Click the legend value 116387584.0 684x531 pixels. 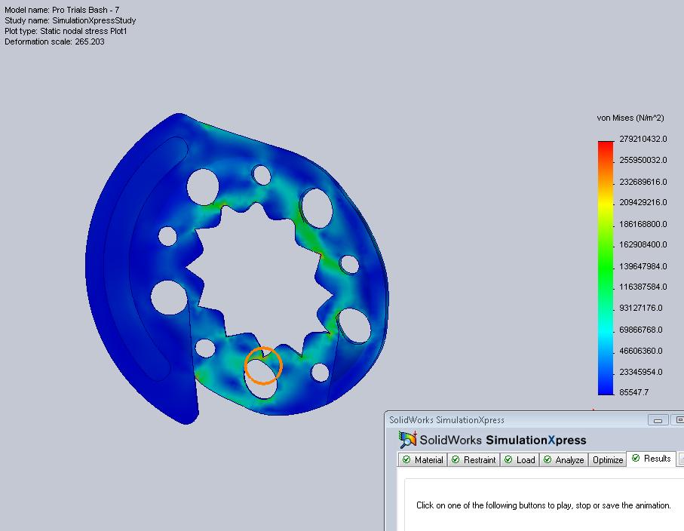coord(643,287)
